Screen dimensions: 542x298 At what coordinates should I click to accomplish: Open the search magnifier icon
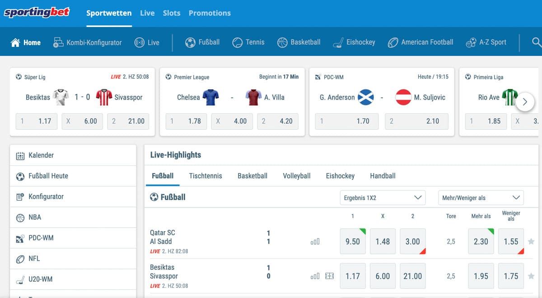coord(536,42)
